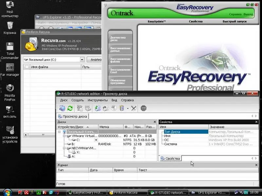Open the dropdown arrow on the C: row
Viewport: 262px width, 196px height.
[x=96, y=140]
